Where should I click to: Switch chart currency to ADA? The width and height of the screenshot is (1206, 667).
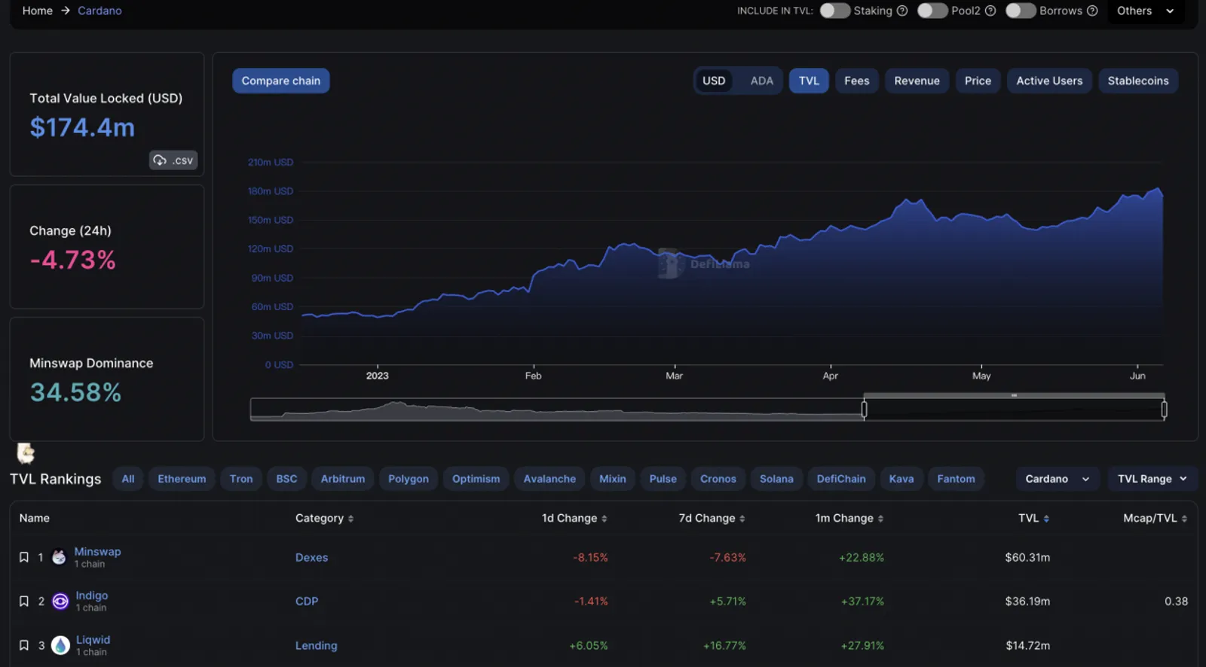761,81
